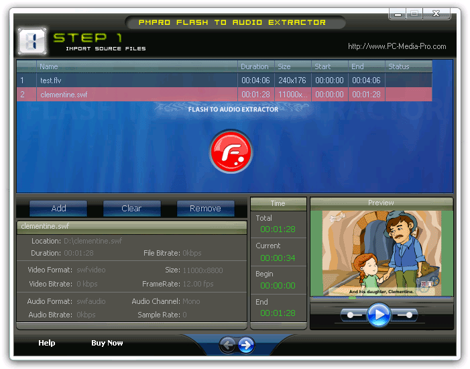Click the Preview panel header
This screenshot has width=470, height=369.
pyautogui.click(x=381, y=203)
